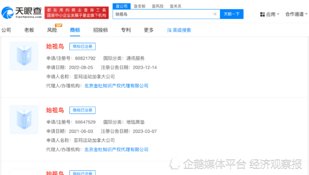The height and width of the screenshot is (175, 309).
Task: Switch to the 商标 results tab
Action: [x=75, y=30]
